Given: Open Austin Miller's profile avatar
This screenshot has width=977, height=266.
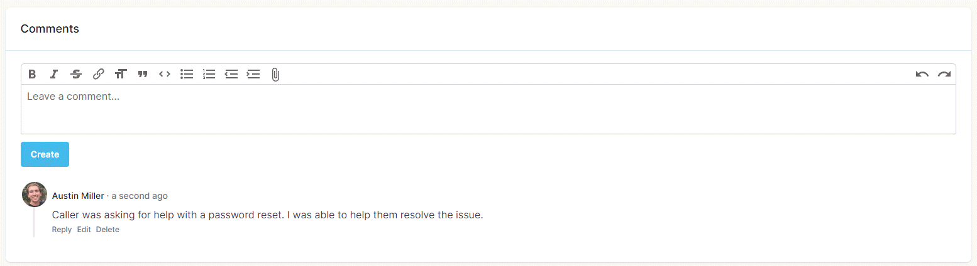Looking at the screenshot, I should coord(35,194).
